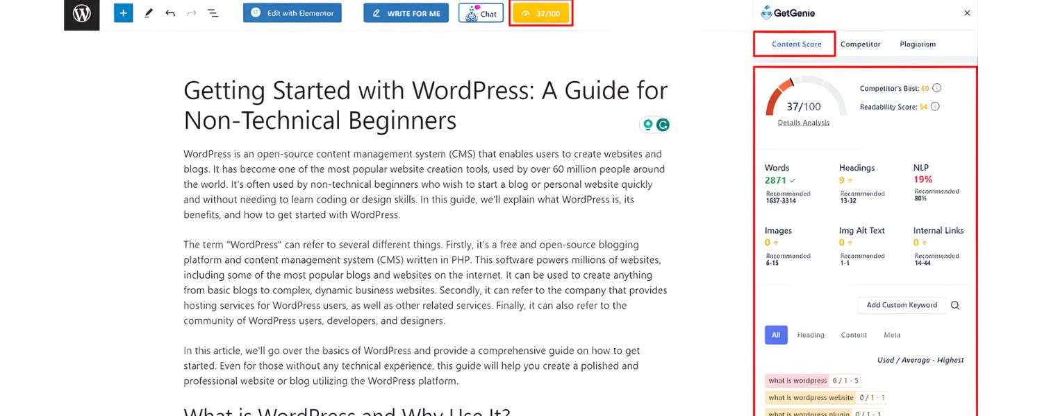This screenshot has height=416, width=1042.
Task: Switch to the Competitor tab
Action: tap(861, 44)
